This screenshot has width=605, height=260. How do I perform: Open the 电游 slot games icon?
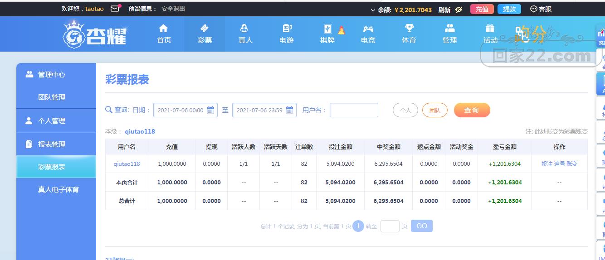pyautogui.click(x=286, y=29)
